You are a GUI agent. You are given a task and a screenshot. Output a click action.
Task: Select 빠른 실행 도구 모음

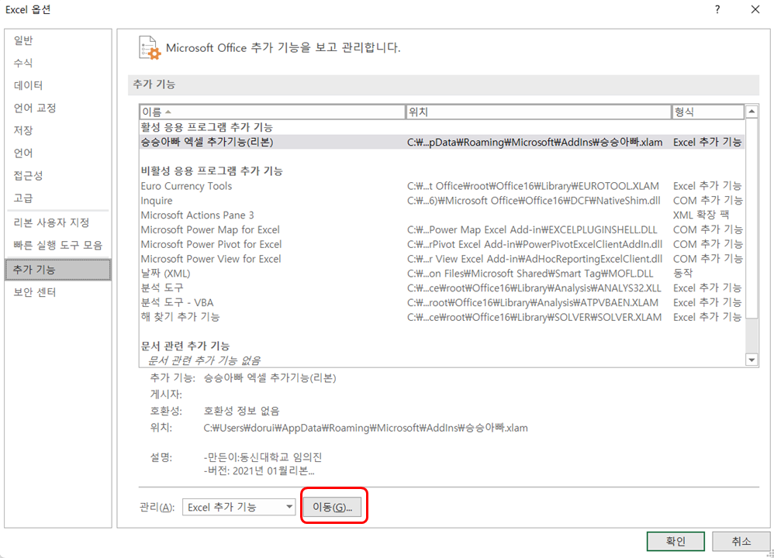57,245
